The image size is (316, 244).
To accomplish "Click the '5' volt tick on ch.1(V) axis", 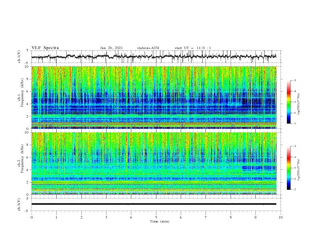I will [28, 51].
